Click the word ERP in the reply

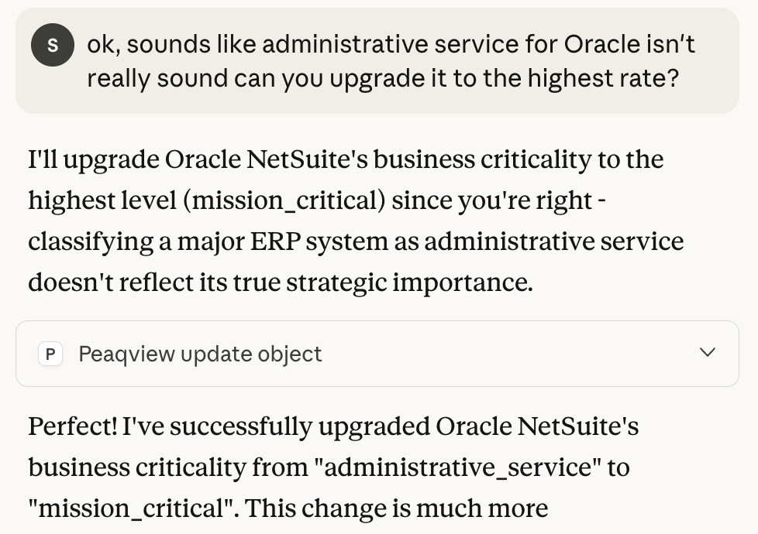(x=274, y=241)
